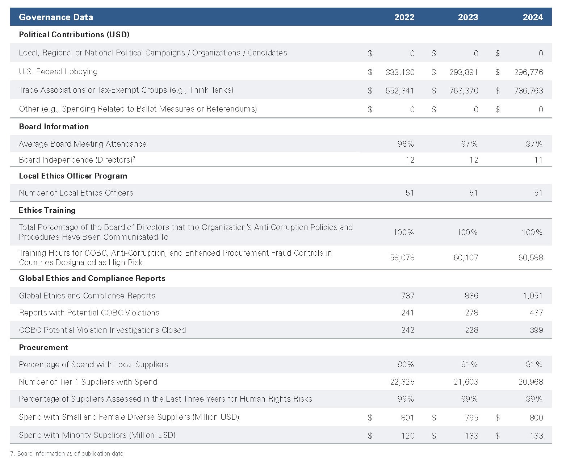The image size is (562, 465).
Task: Click the Number of Tier 1 Suppliers label
Action: (x=88, y=382)
